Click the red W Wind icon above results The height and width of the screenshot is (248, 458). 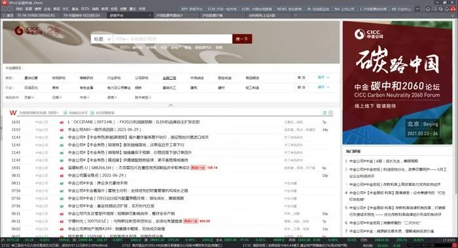(x=13, y=113)
